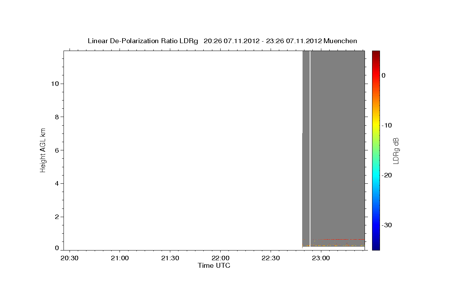This screenshot has height=300, width=451.
Task: Click the height tick label 2
Action: coord(57,217)
